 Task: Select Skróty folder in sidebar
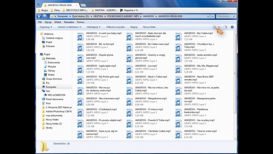tap(49, 127)
